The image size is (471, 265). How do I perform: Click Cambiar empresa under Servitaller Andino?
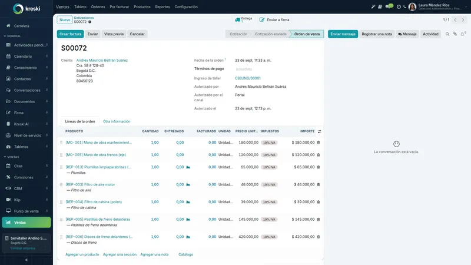coord(23,248)
